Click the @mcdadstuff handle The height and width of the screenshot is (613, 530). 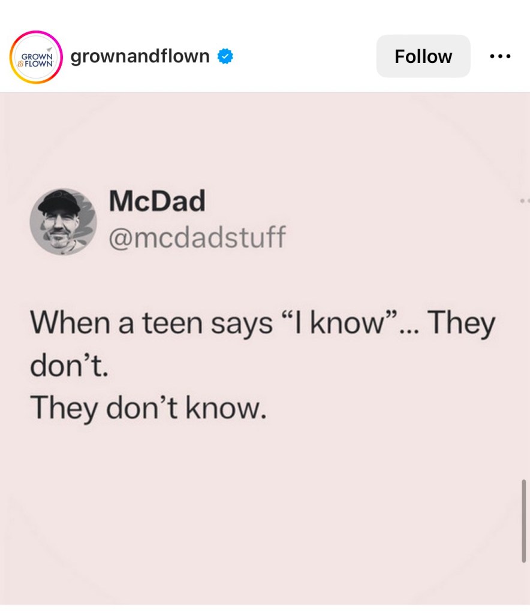click(197, 237)
